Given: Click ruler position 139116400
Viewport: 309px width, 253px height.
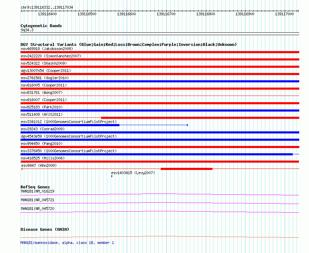Looking at the screenshot, I should coord(47,14).
